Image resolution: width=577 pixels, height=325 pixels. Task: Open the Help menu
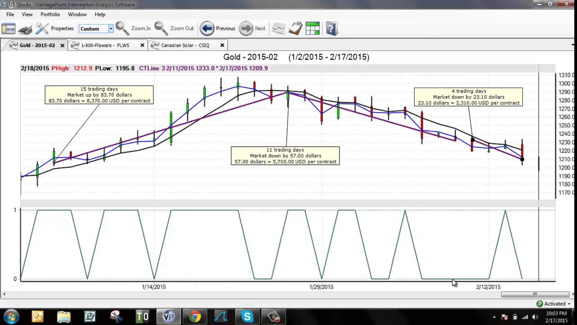click(x=100, y=14)
